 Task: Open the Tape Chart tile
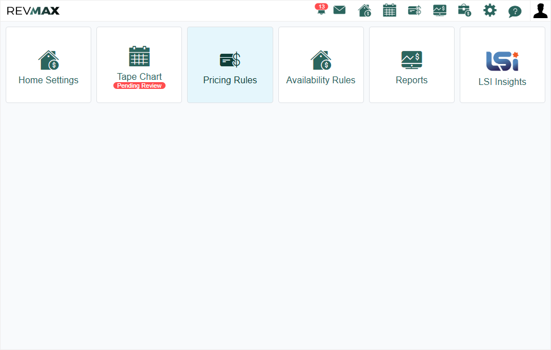[139, 65]
